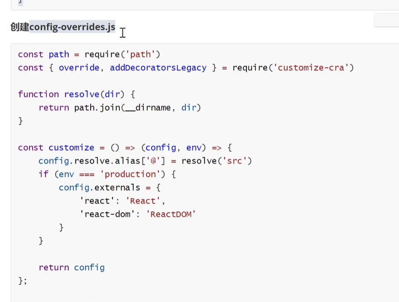The height and width of the screenshot is (302, 399).
Task: Click the highlighted config-overrides.js heading text
Action: tap(72, 27)
